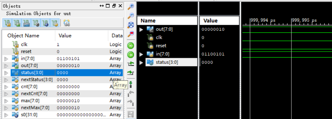Click the Previous Transition icon
The image size is (332, 119).
(x=131, y=64)
